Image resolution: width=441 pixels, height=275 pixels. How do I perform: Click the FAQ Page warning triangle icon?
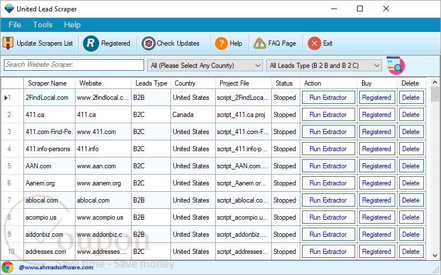click(x=259, y=43)
